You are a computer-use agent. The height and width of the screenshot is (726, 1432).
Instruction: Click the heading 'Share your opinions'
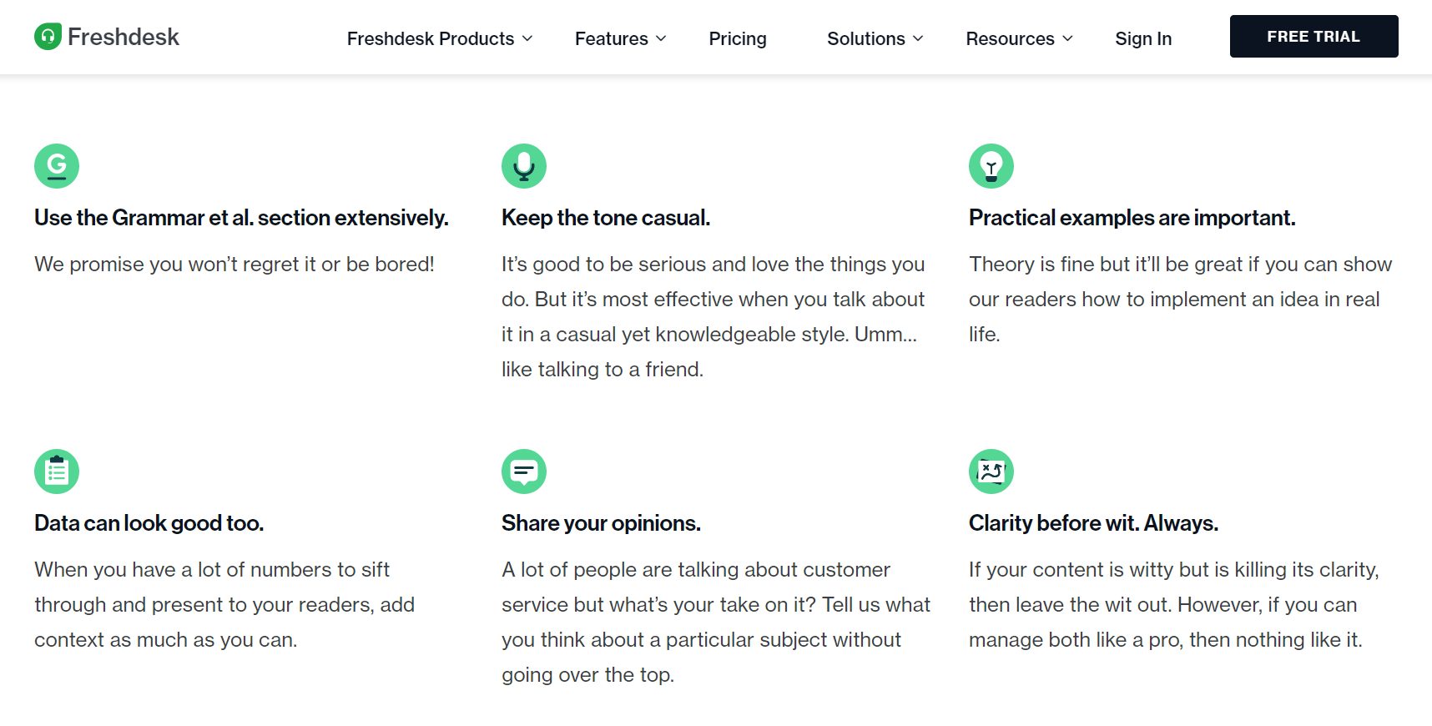(x=601, y=522)
